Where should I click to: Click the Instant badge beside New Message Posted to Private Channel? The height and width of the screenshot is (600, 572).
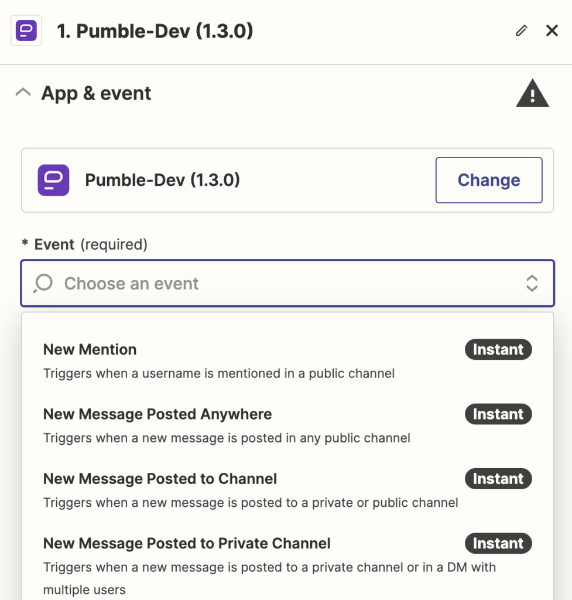pos(498,543)
